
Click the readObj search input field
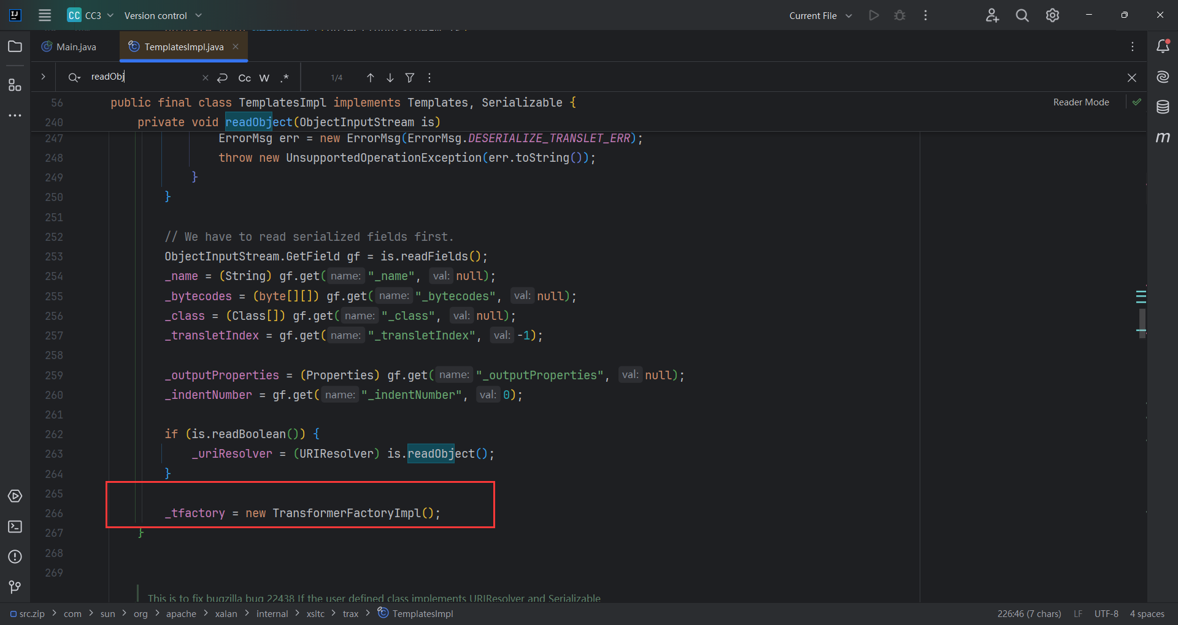pyautogui.click(x=144, y=77)
